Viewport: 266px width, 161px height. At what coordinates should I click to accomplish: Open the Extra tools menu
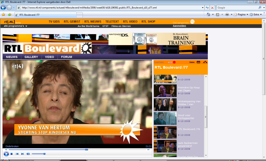tap(256, 14)
